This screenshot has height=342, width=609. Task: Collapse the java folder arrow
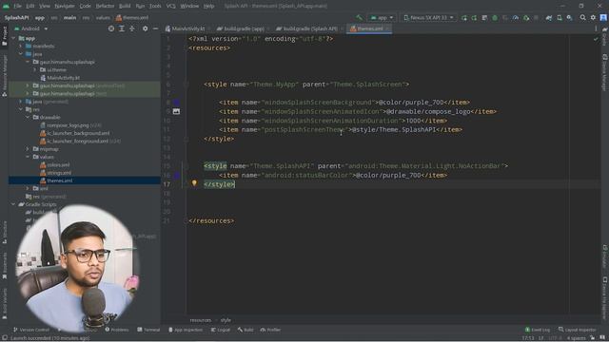point(21,54)
